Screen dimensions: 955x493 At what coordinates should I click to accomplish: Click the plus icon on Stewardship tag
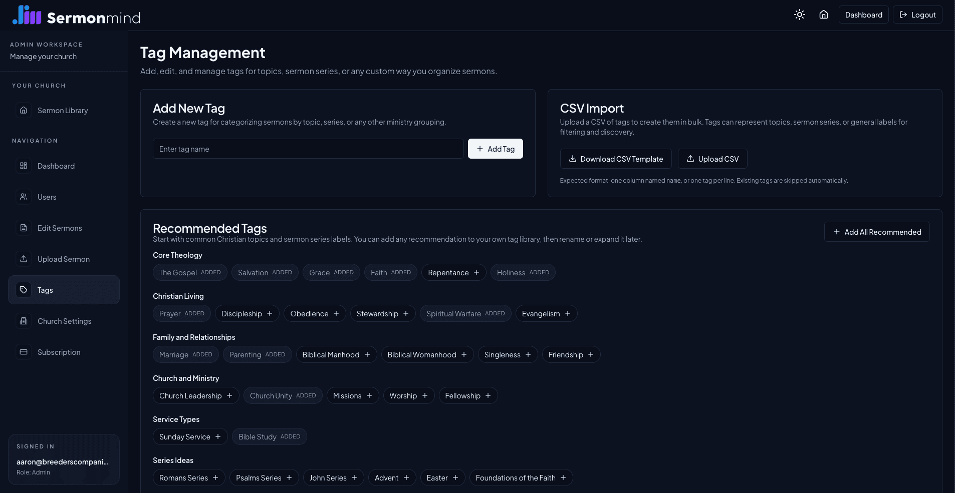point(406,313)
